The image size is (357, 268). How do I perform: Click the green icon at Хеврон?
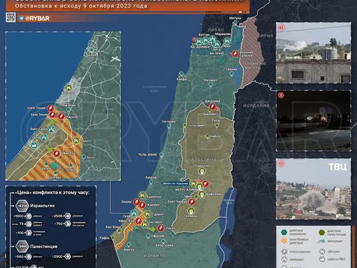click(190, 211)
